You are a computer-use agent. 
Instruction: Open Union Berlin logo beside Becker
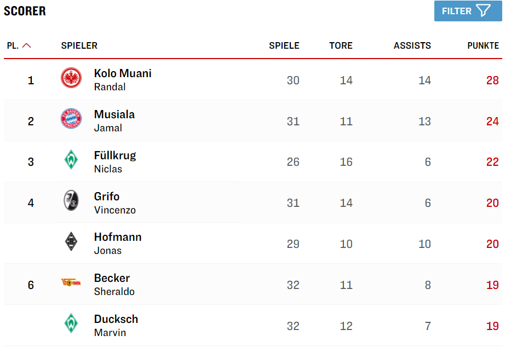(x=71, y=282)
